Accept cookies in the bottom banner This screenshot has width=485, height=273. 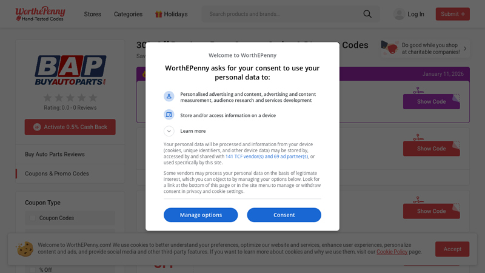(x=452, y=249)
